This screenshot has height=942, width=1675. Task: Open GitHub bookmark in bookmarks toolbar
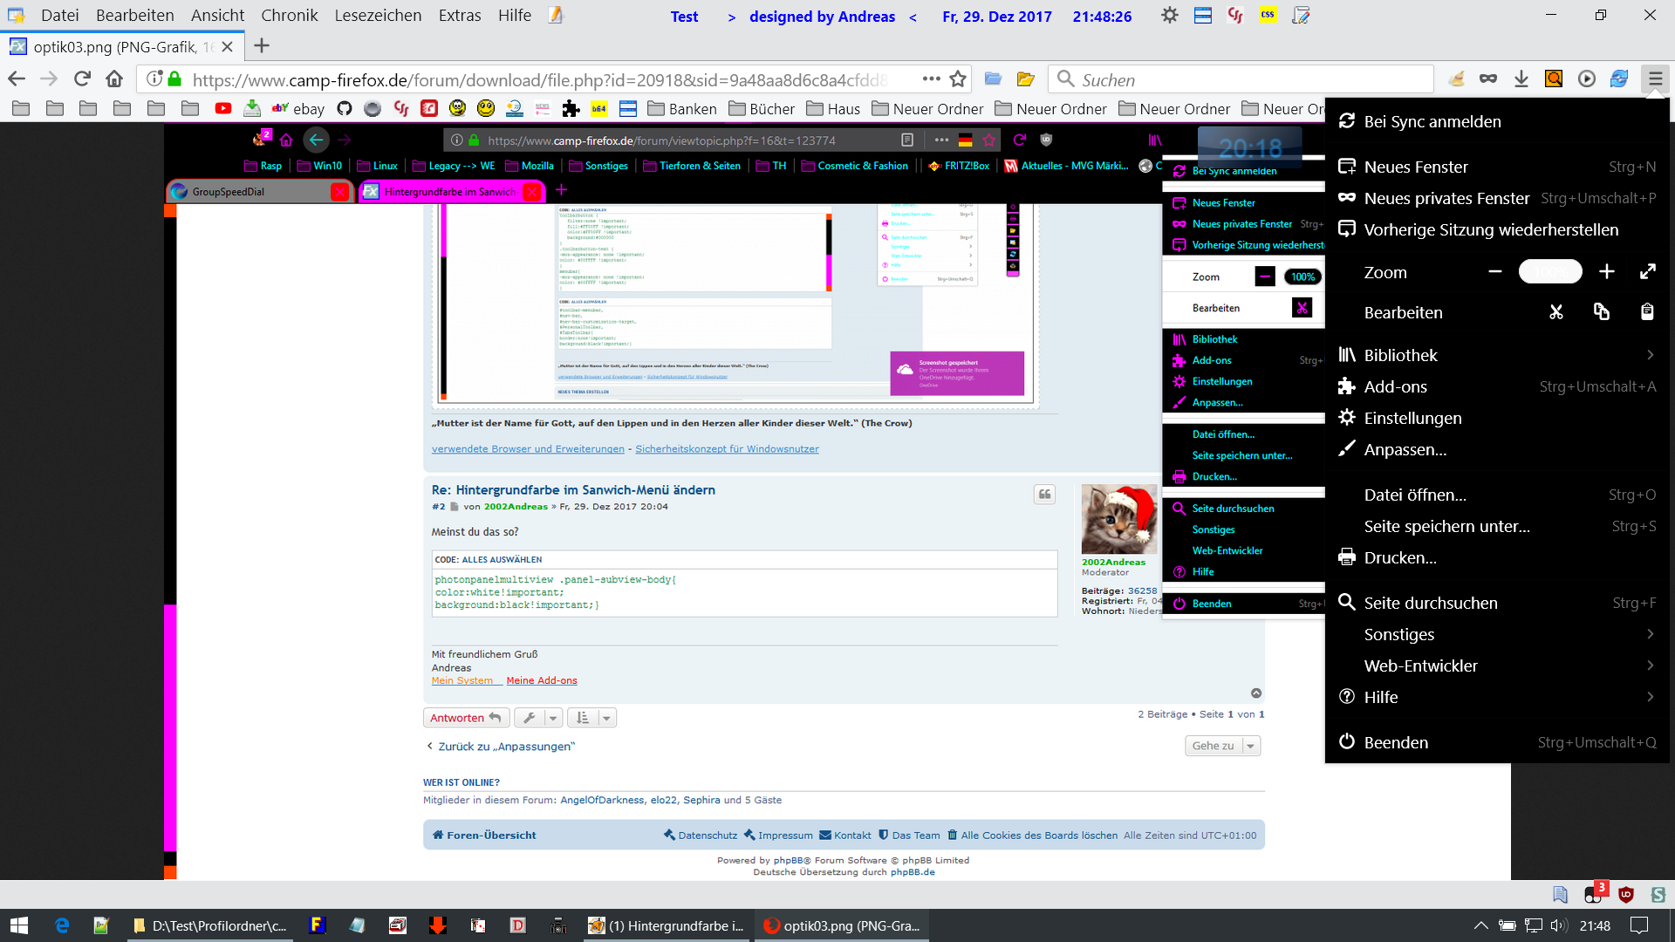[x=344, y=109]
